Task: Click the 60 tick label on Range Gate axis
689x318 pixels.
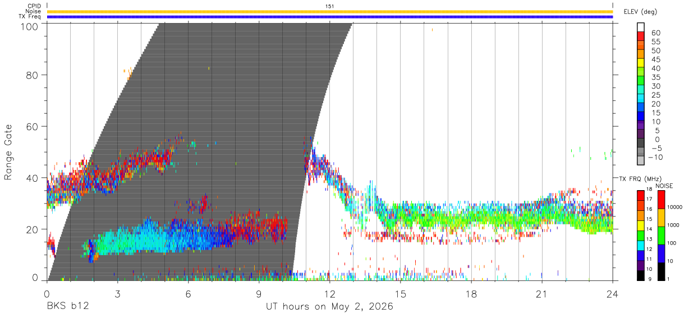Action: click(x=33, y=127)
